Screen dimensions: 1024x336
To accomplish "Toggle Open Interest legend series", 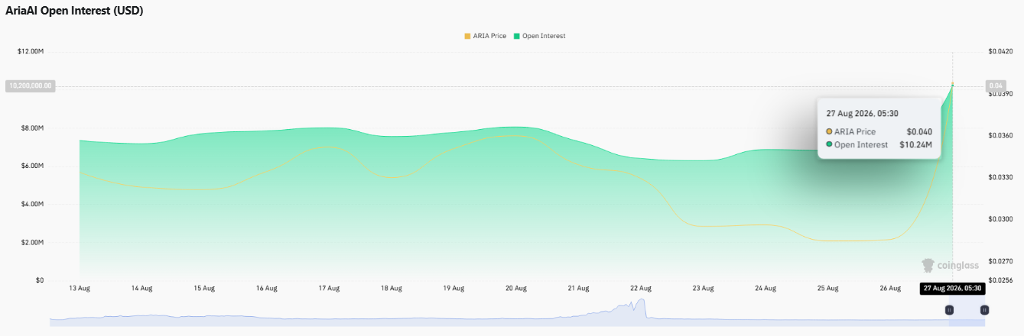I will tap(540, 36).
